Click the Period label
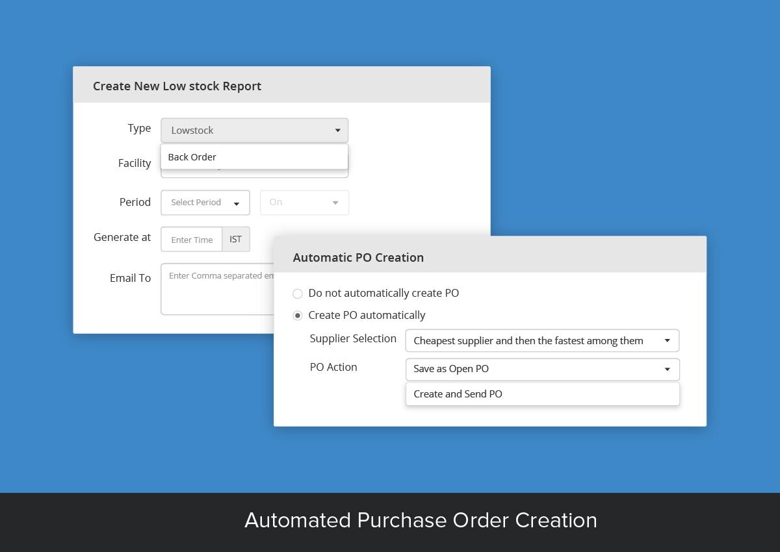The image size is (780, 552). point(135,202)
